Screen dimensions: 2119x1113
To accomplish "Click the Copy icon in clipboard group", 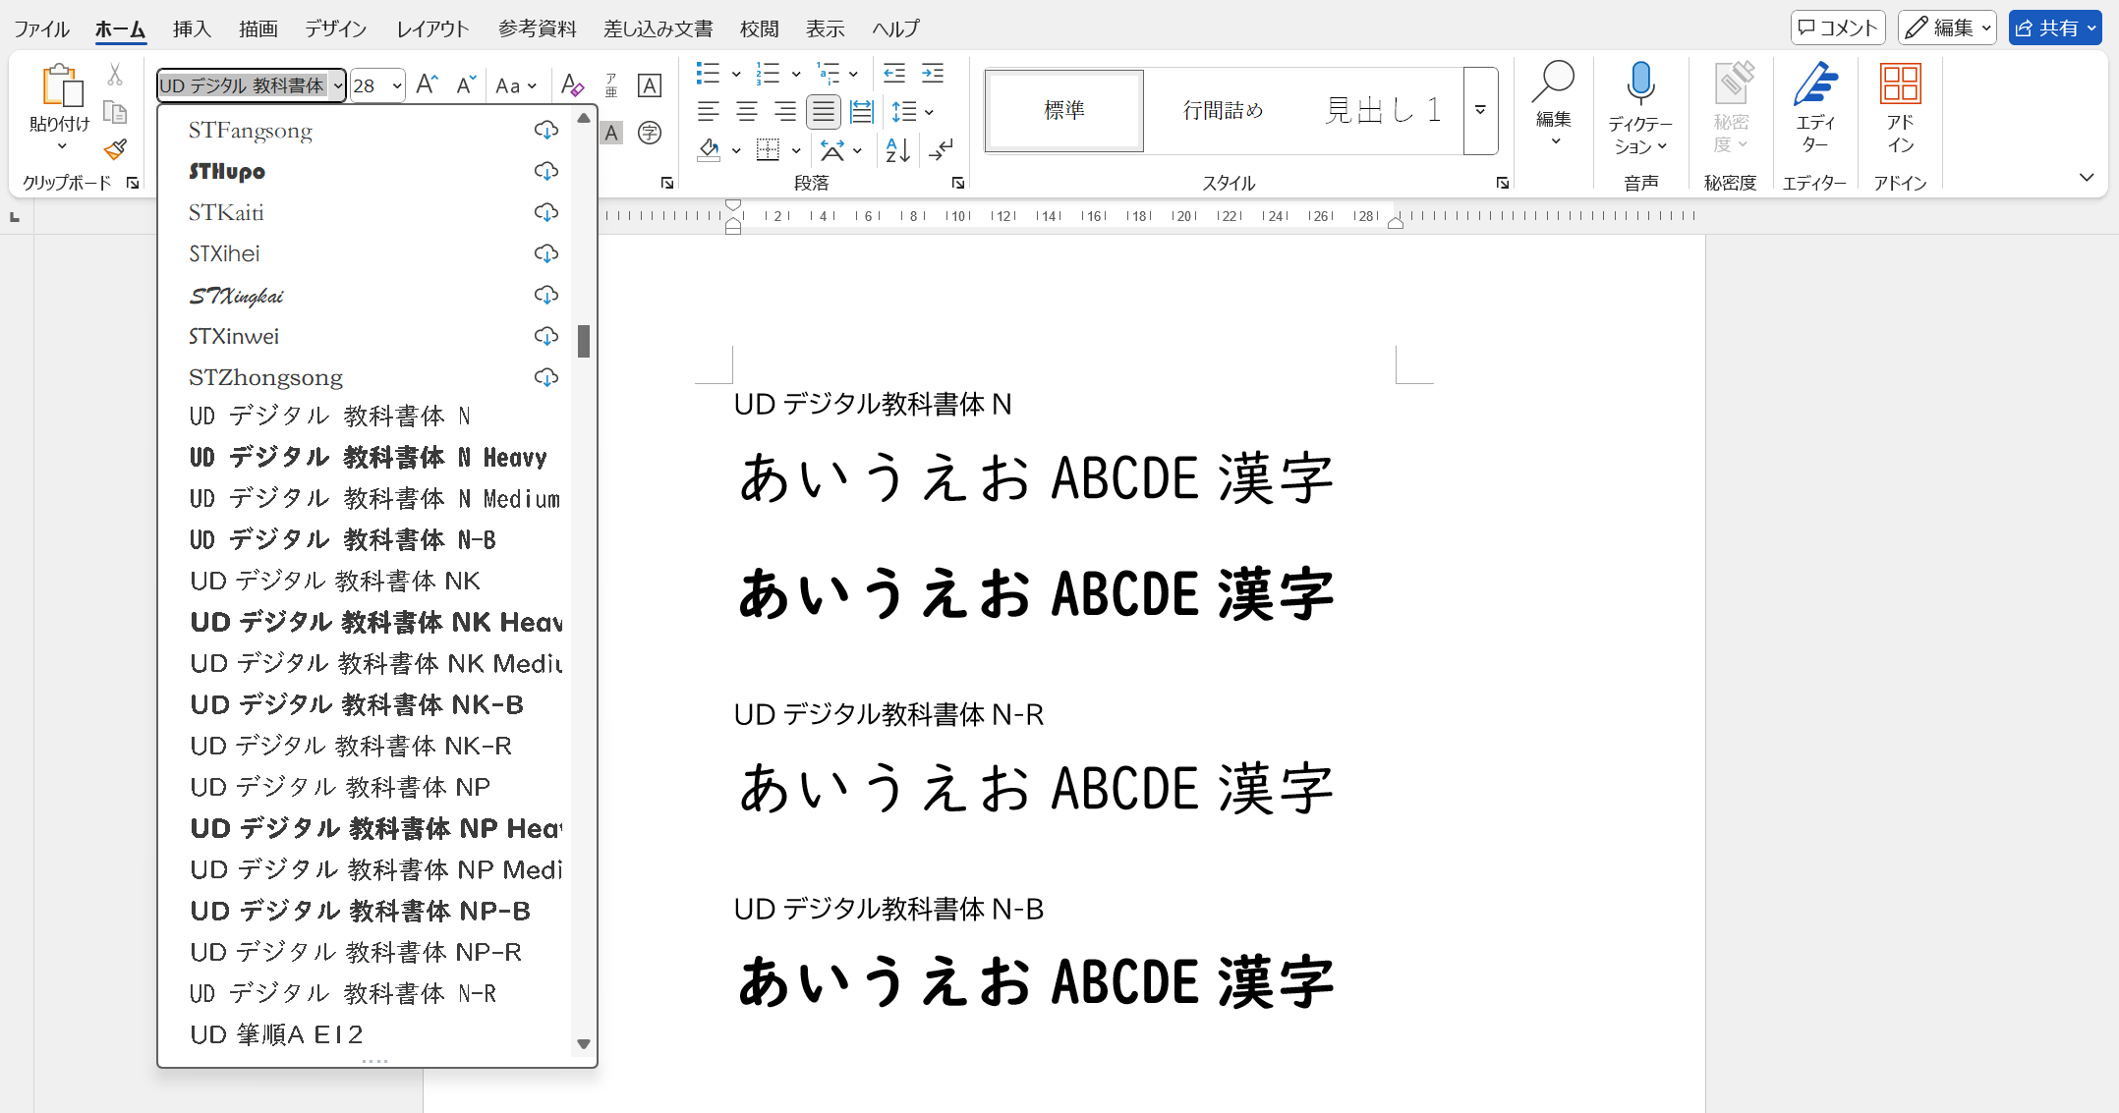I will (115, 112).
